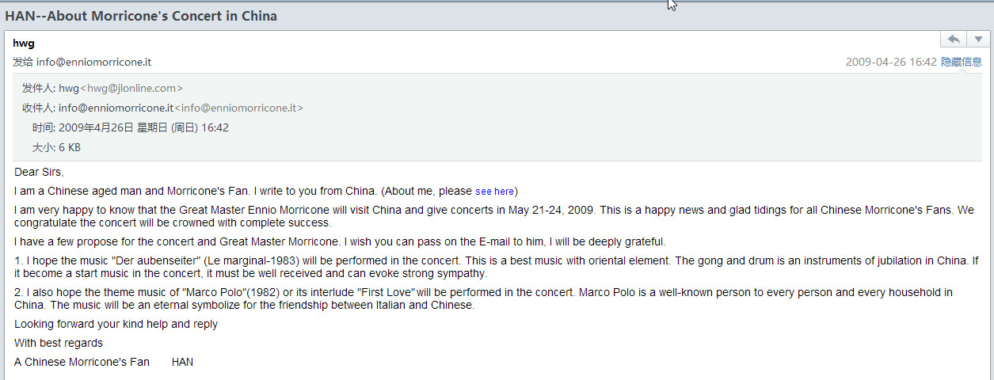Click "Looking forward your kind help" line
Screen dimensions: 994x380
116,324
